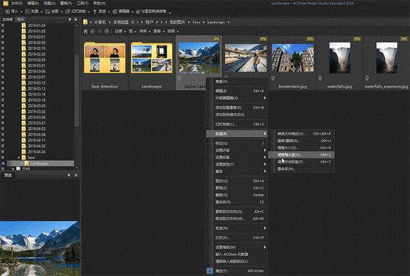This screenshot has width=410, height=276.
Task: Click the Batch (批量) toolbar icon
Action: pyautogui.click(x=28, y=12)
